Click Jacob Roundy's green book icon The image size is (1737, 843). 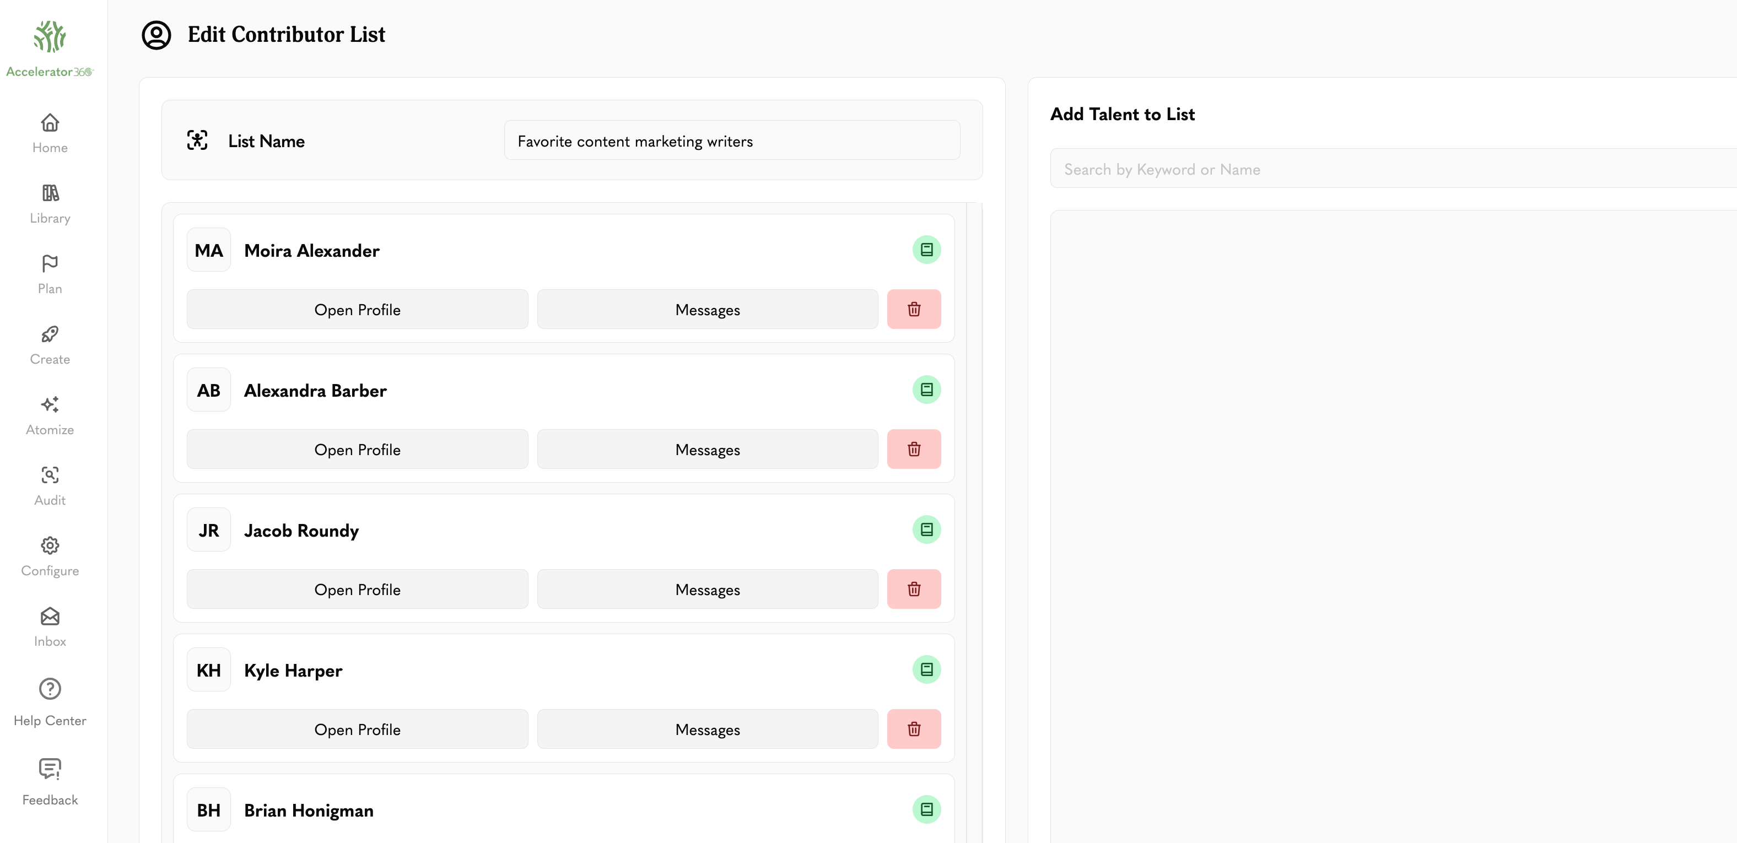coord(926,529)
